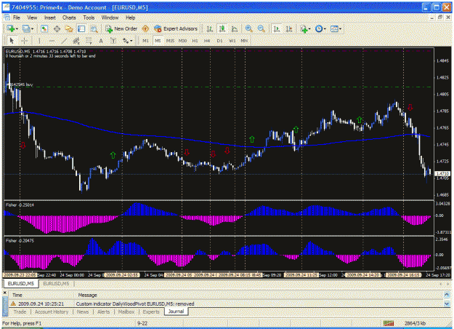
Task: Open the Charts menu
Action: pyautogui.click(x=69, y=17)
